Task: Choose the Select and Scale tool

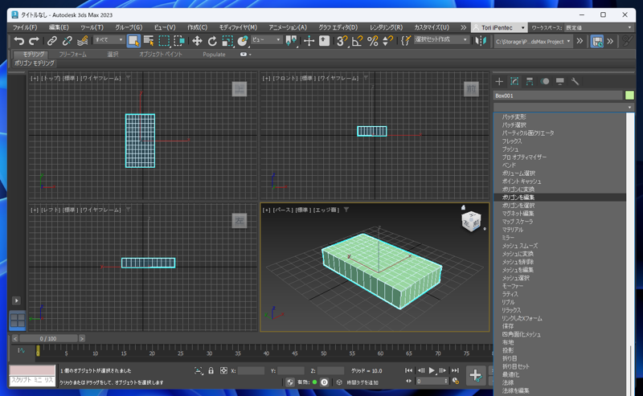Action: [x=227, y=41]
